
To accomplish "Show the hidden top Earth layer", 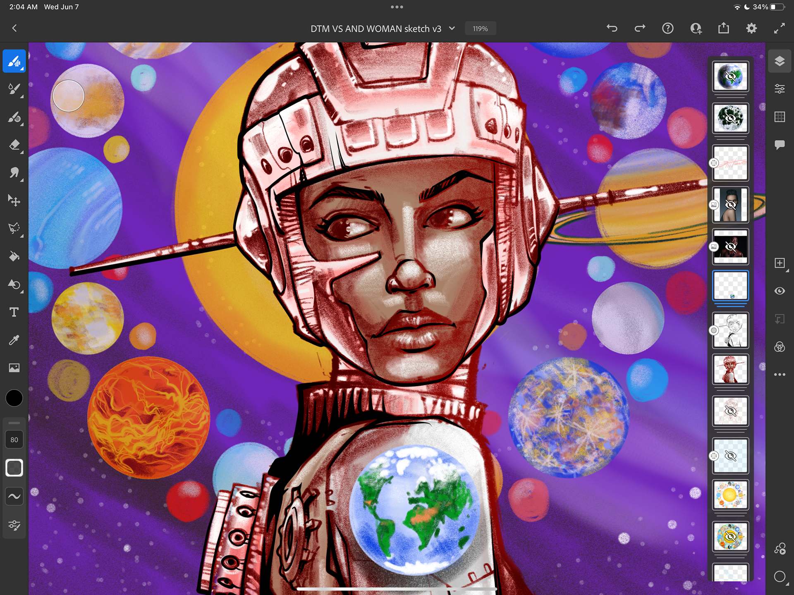I will pyautogui.click(x=730, y=76).
